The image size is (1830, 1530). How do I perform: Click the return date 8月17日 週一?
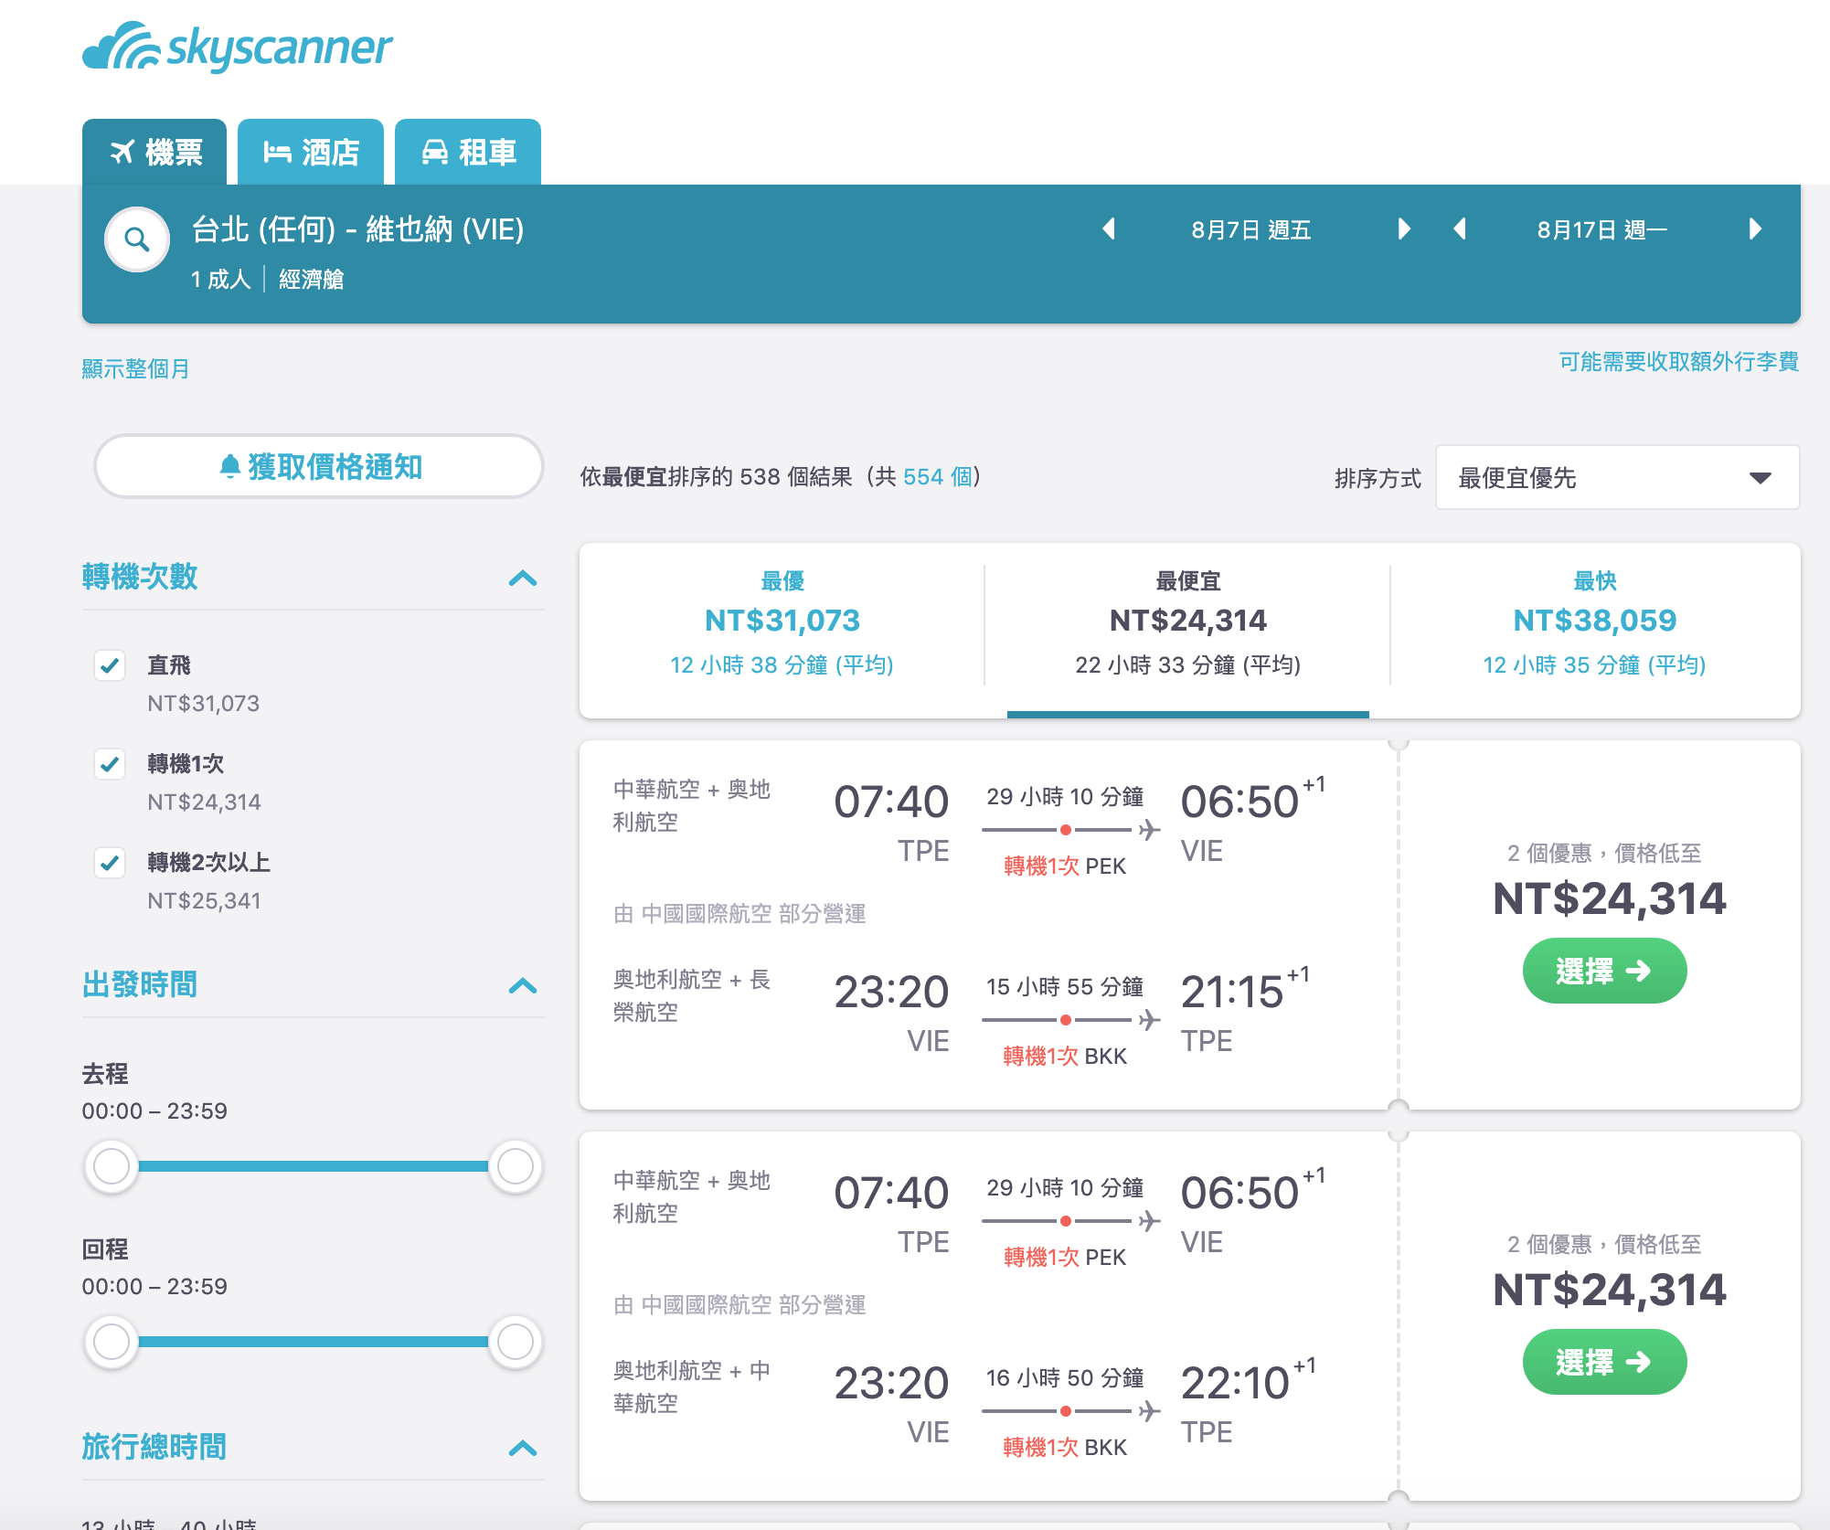point(1602,229)
